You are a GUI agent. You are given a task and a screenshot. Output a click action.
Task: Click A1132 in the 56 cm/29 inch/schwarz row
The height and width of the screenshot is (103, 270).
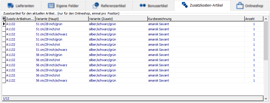[x=11, y=80]
